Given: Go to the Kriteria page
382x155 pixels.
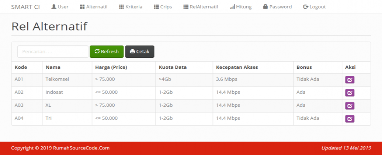Looking at the screenshot, I should coord(130,7).
